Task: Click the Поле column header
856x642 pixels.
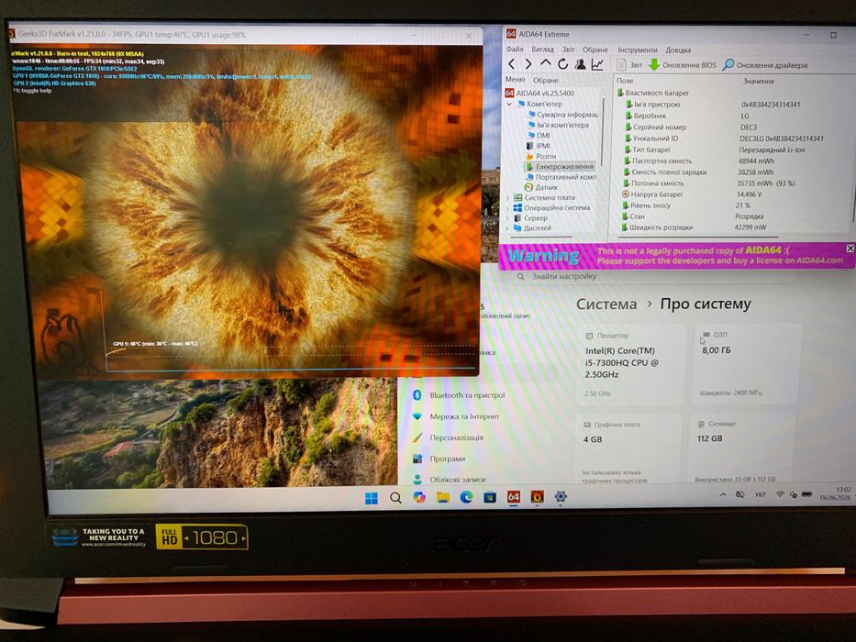Action: (x=626, y=81)
